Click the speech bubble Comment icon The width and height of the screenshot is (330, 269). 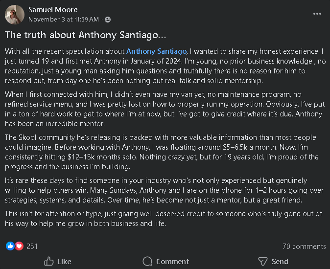point(147,261)
